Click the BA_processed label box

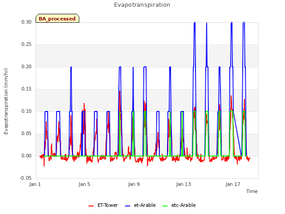(x=57, y=18)
